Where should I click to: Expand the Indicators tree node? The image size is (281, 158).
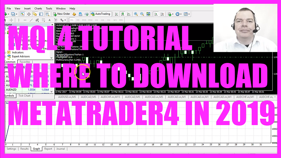5,52
